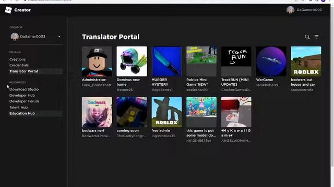Open the free admin thumbnail

(x=166, y=112)
